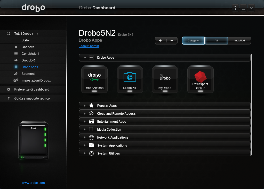Open Capacità pie chart item
Screen dimensions: 264x189
pos(28,47)
